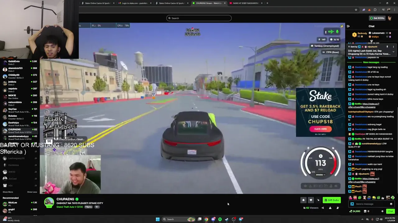398x223 pixels.
Task: Open the emote picker in the message box
Action: pyautogui.click(x=391, y=204)
